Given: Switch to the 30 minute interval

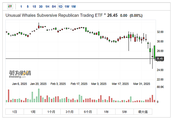Looking at the screenshot, I should click(x=41, y=7).
